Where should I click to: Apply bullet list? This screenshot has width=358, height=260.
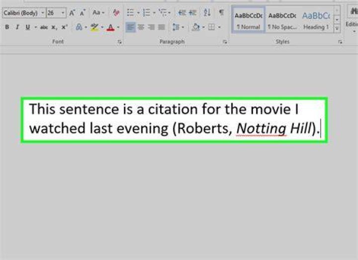point(130,12)
